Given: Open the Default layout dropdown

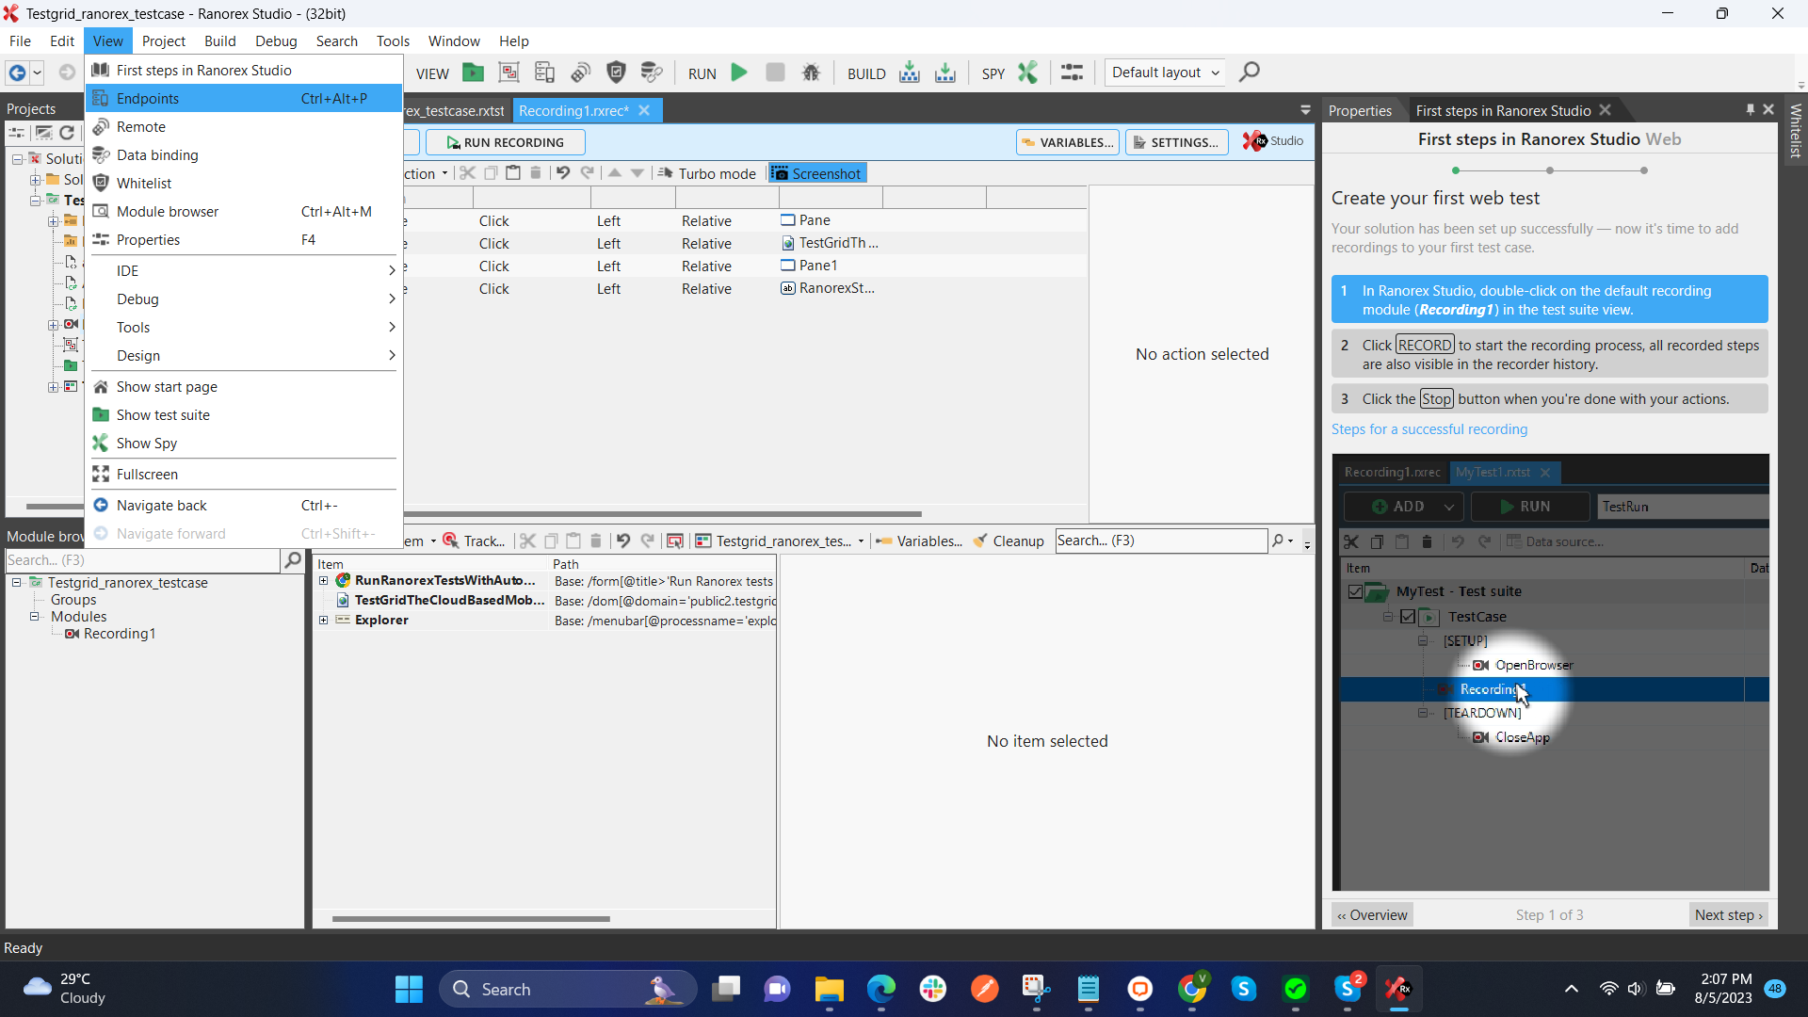Looking at the screenshot, I should (1165, 73).
